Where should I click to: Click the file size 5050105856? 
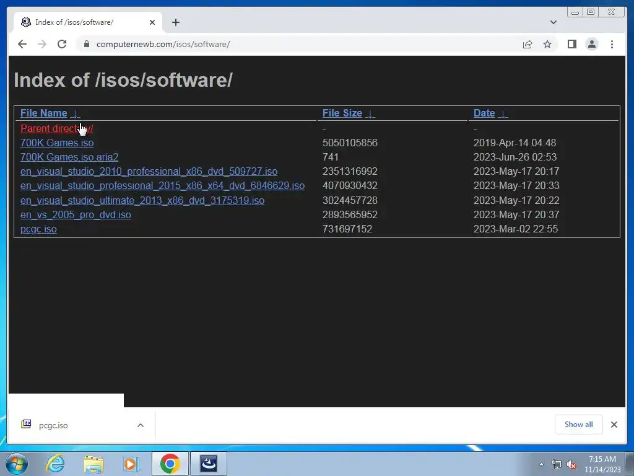pyautogui.click(x=350, y=143)
